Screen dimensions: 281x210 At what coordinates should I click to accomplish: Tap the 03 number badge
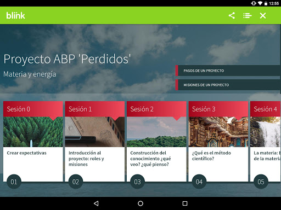[x=137, y=182]
